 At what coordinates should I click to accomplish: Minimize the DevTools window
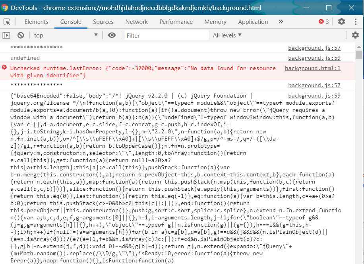pyautogui.click(x=306, y=8)
